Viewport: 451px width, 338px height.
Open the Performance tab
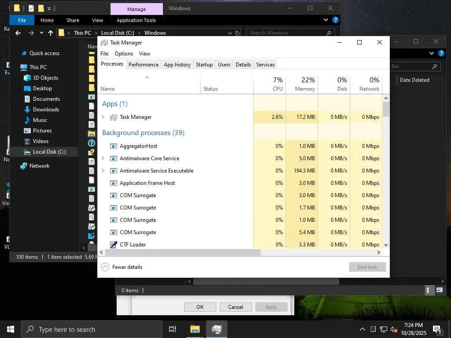[144, 65]
